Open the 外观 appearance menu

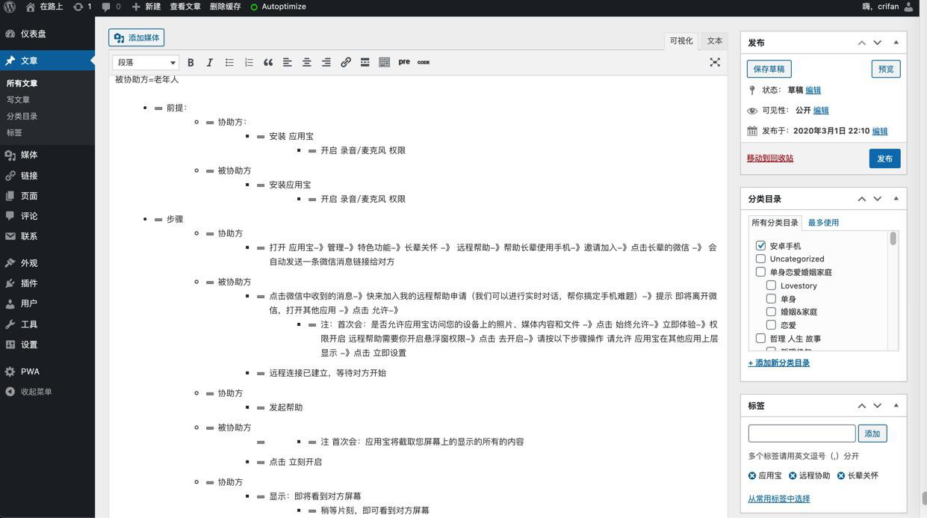point(47,263)
